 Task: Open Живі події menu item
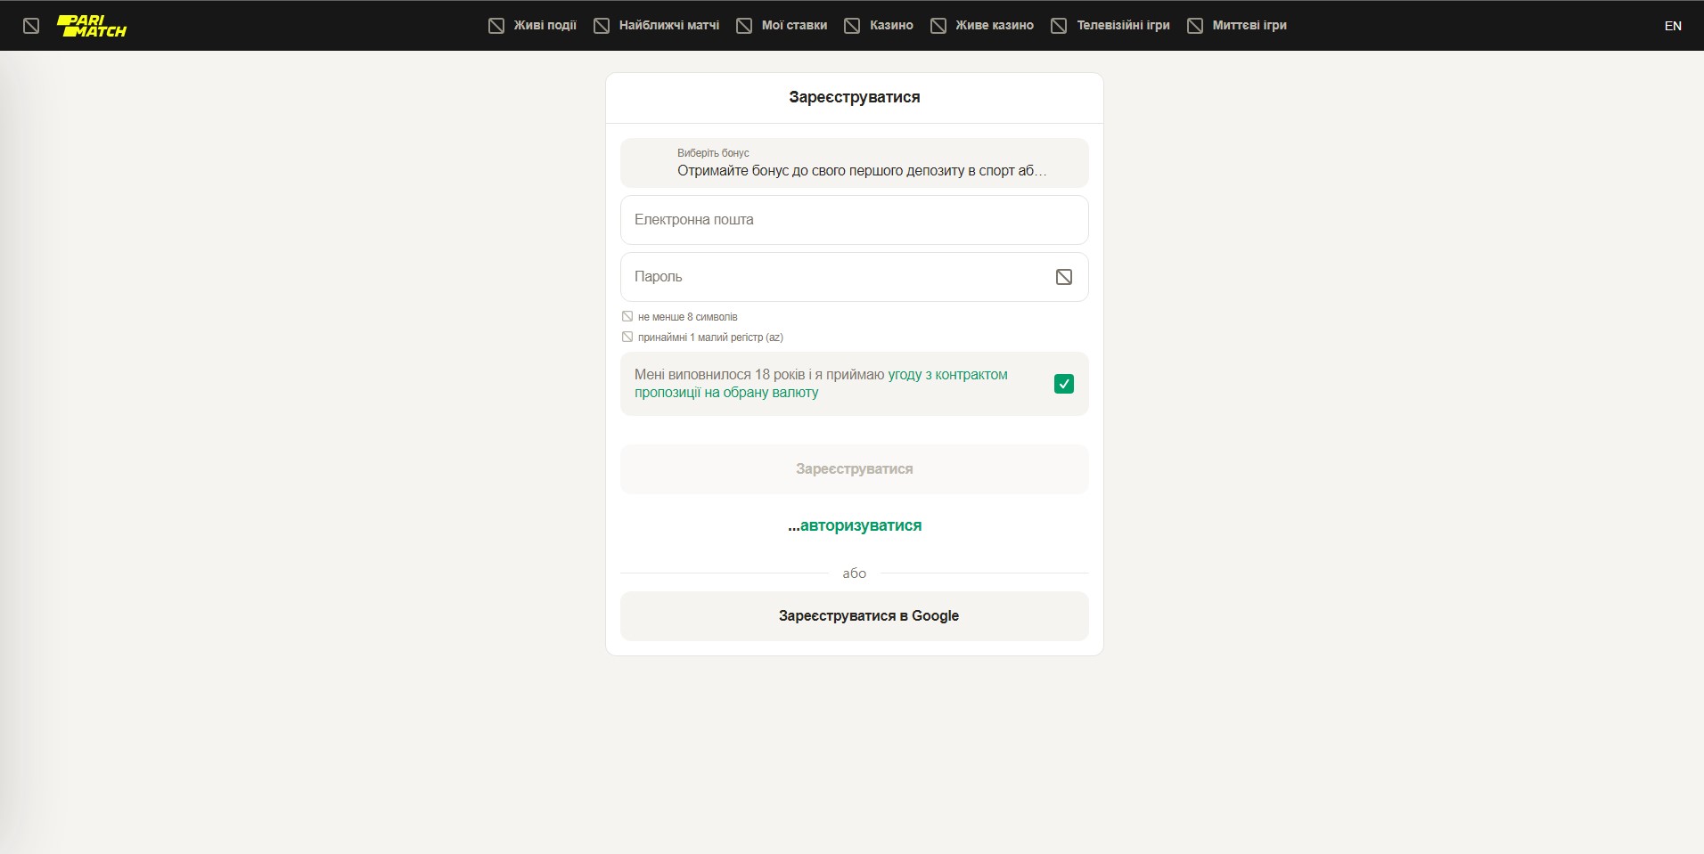545,26
